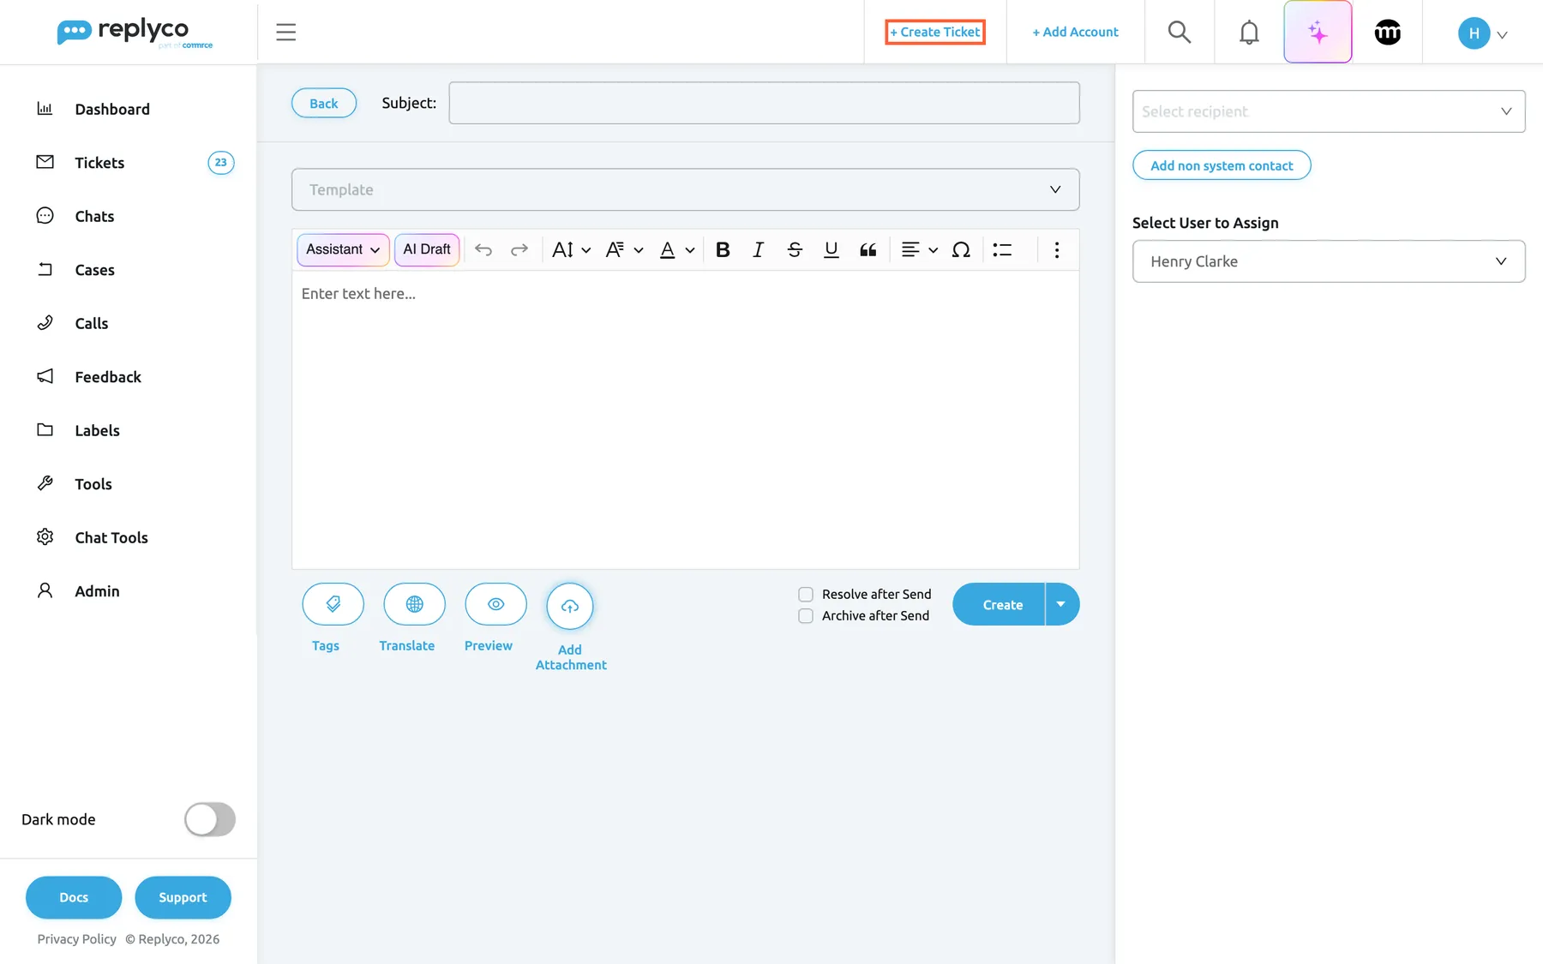Image resolution: width=1543 pixels, height=964 pixels.
Task: Open the Tags button
Action: 333,604
